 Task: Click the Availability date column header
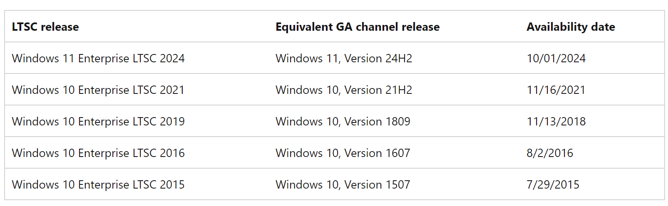[x=571, y=27]
